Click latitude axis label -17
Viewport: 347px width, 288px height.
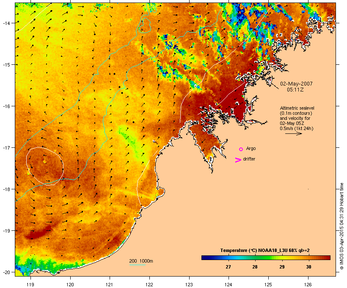pyautogui.click(x=6, y=147)
